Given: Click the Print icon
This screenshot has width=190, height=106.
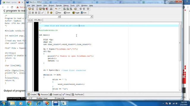Looking at the screenshot, I should 51,9.
